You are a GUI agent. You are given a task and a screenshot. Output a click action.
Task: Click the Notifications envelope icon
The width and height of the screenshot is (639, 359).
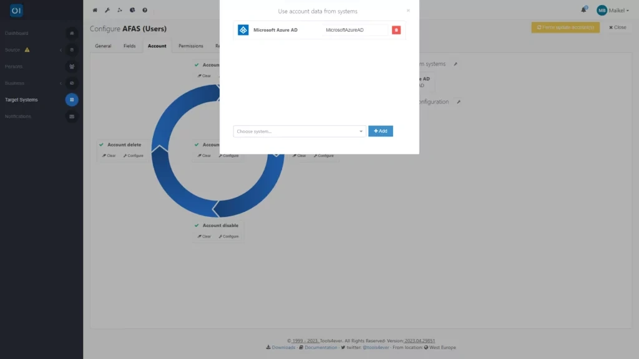point(72,116)
